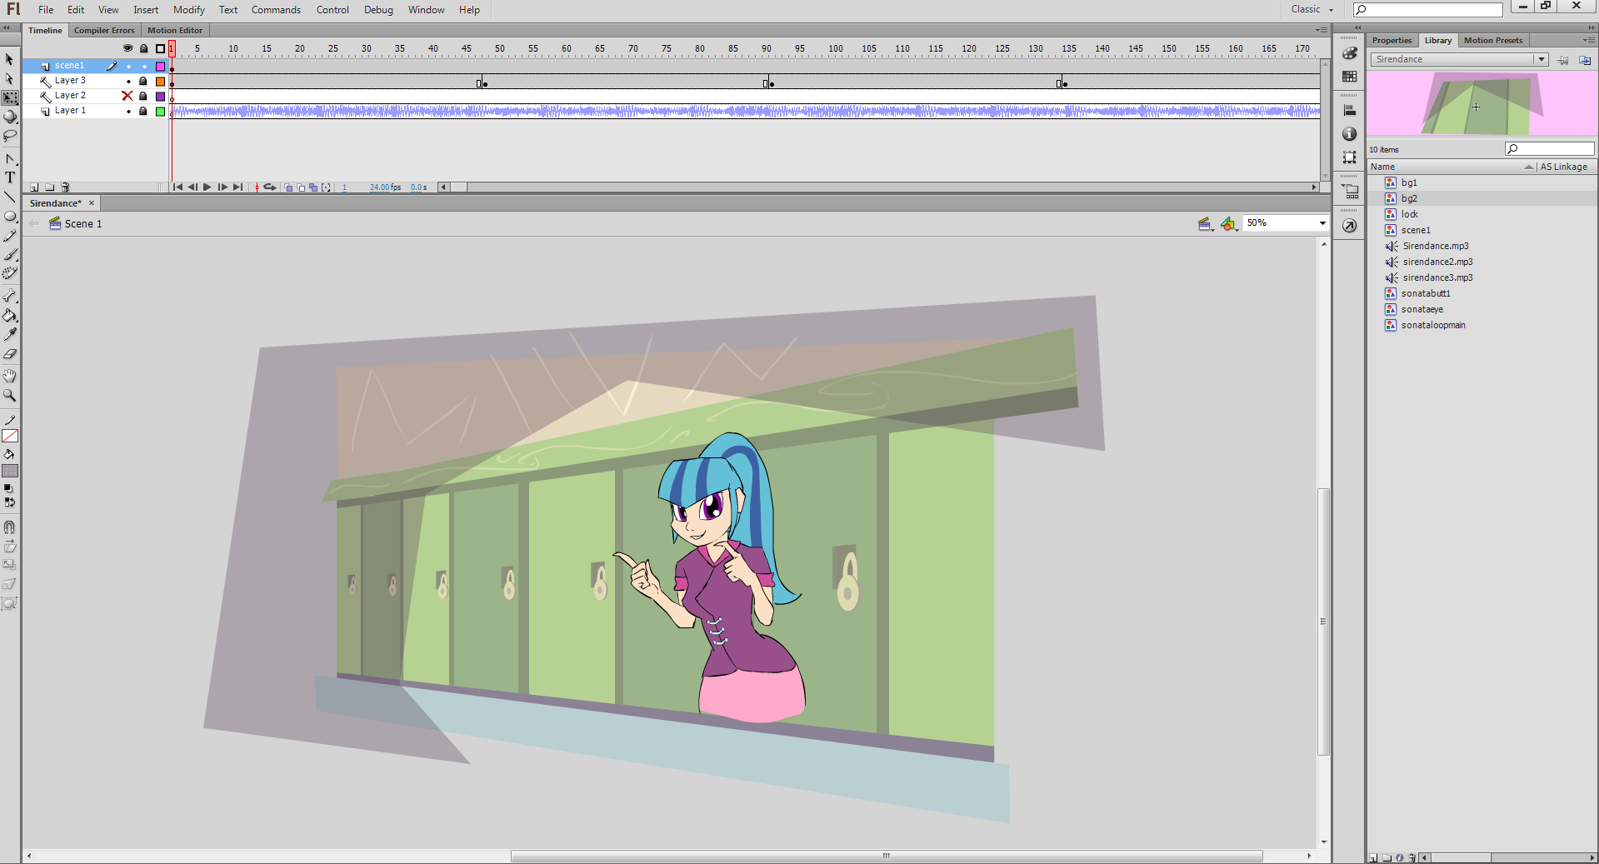Click the stroke color swatch
The image size is (1599, 864).
[x=10, y=436]
